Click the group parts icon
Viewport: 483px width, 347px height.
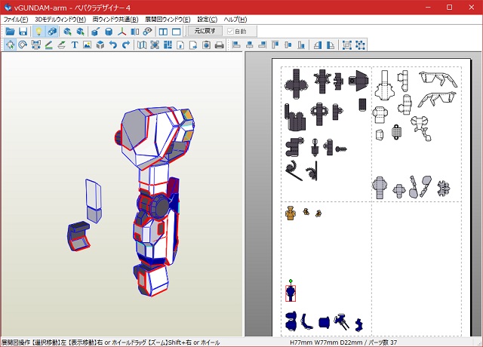(347, 45)
